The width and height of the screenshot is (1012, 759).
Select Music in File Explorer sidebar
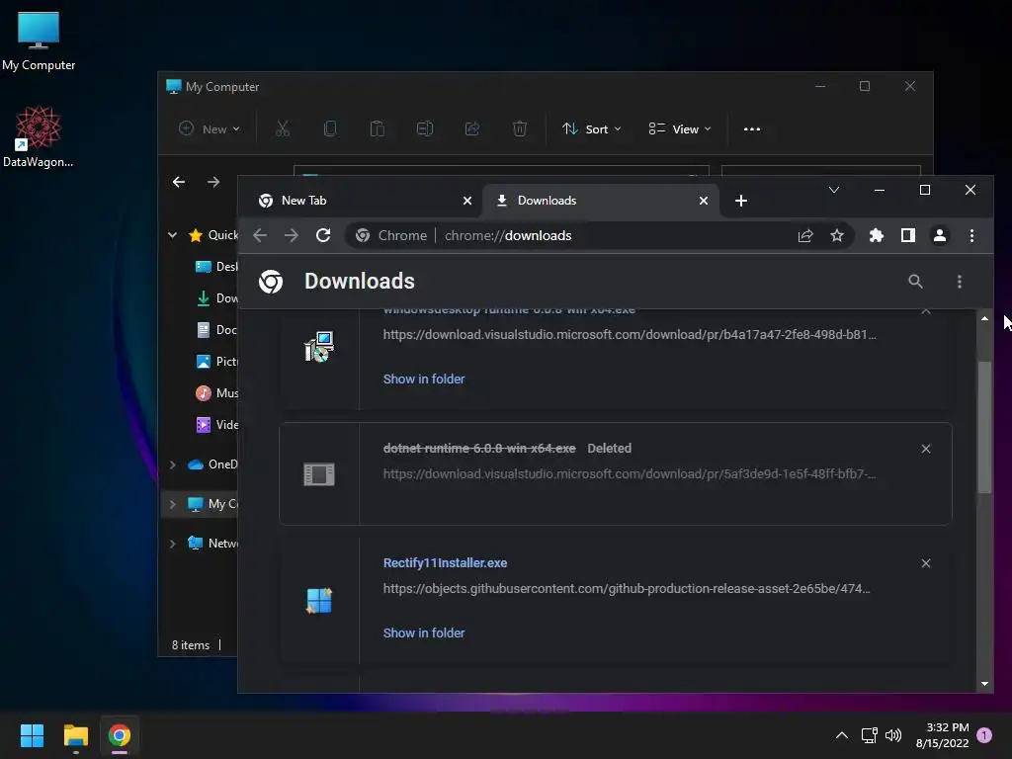point(215,393)
